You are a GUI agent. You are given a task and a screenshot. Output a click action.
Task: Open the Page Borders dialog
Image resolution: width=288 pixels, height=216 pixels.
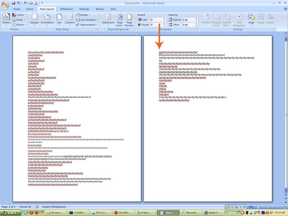tap(130, 21)
